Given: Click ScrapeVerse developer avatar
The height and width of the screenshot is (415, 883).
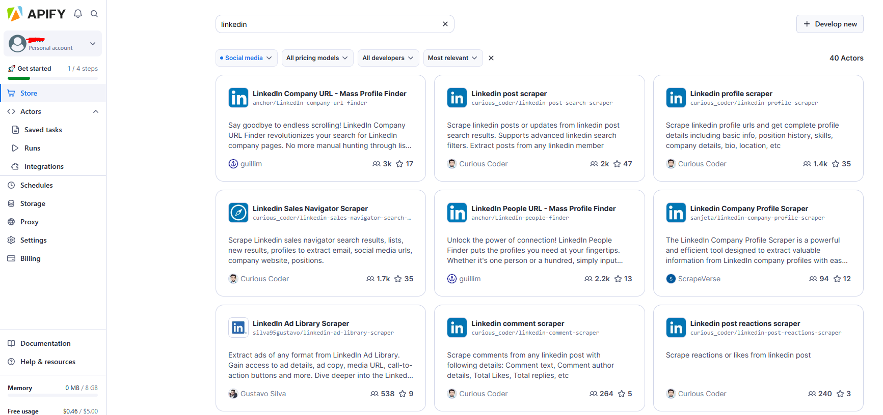Looking at the screenshot, I should [x=671, y=279].
